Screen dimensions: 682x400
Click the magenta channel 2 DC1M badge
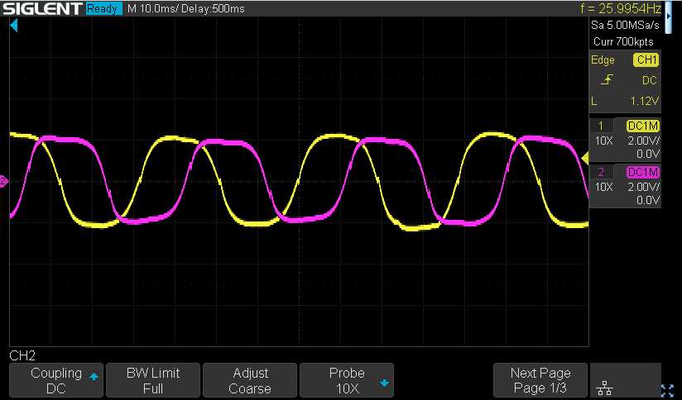point(643,172)
